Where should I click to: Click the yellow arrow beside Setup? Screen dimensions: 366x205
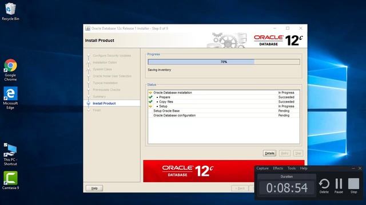point(150,106)
